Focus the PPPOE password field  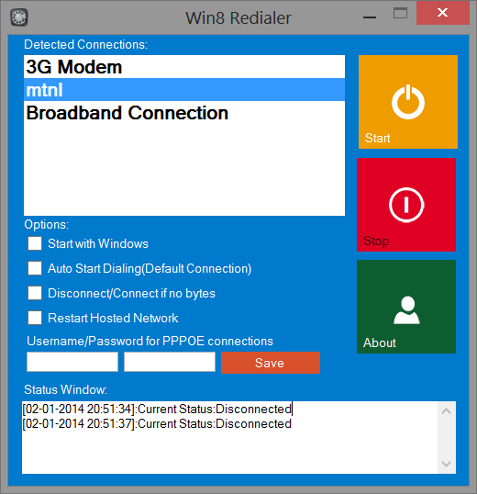coord(170,362)
